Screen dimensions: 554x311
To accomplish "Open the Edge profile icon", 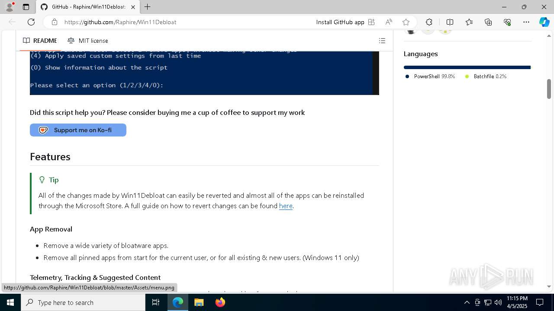I will point(10,7).
